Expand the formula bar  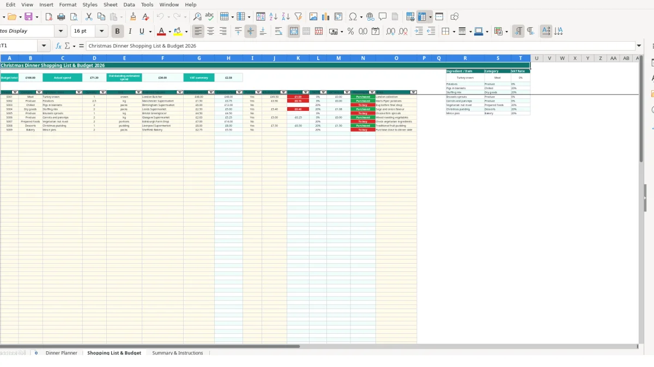click(639, 46)
